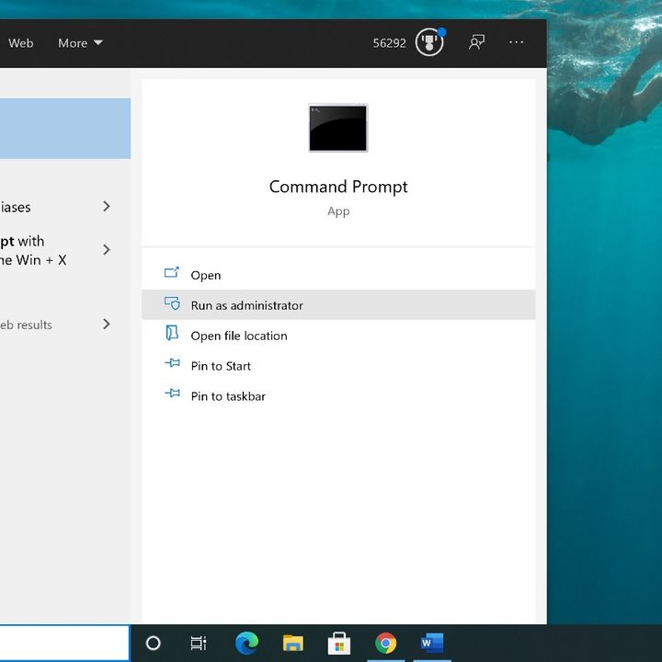
Task: Switch to the Web search tab
Action: tap(20, 43)
